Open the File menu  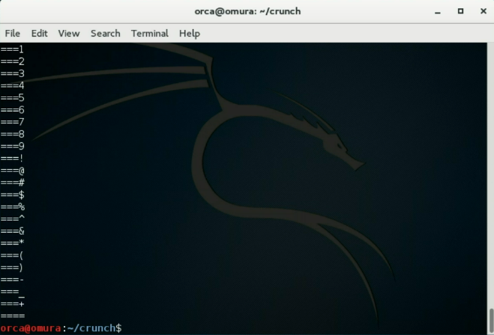point(13,34)
